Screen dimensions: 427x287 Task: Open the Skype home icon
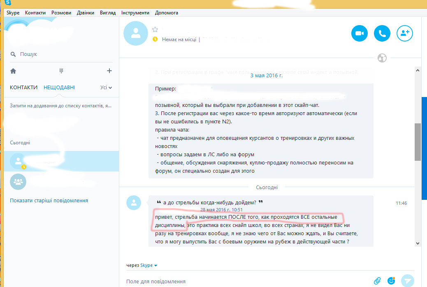tap(13, 71)
